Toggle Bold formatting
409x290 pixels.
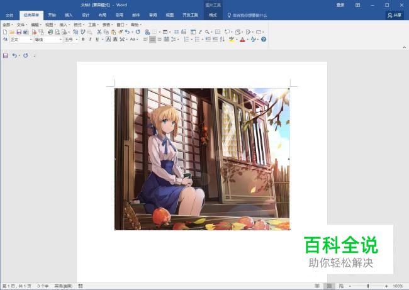pyautogui.click(x=83, y=40)
